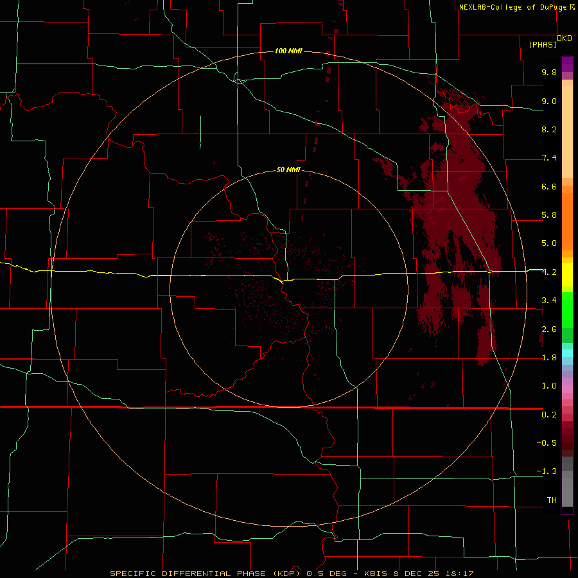Click the pink color bar segment
Image resolution: width=578 pixels, height=578 pixels.
pos(567,389)
